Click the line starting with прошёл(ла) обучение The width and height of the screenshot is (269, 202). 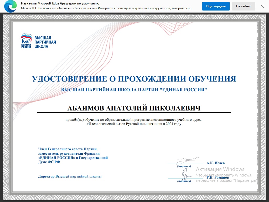tap(133, 120)
